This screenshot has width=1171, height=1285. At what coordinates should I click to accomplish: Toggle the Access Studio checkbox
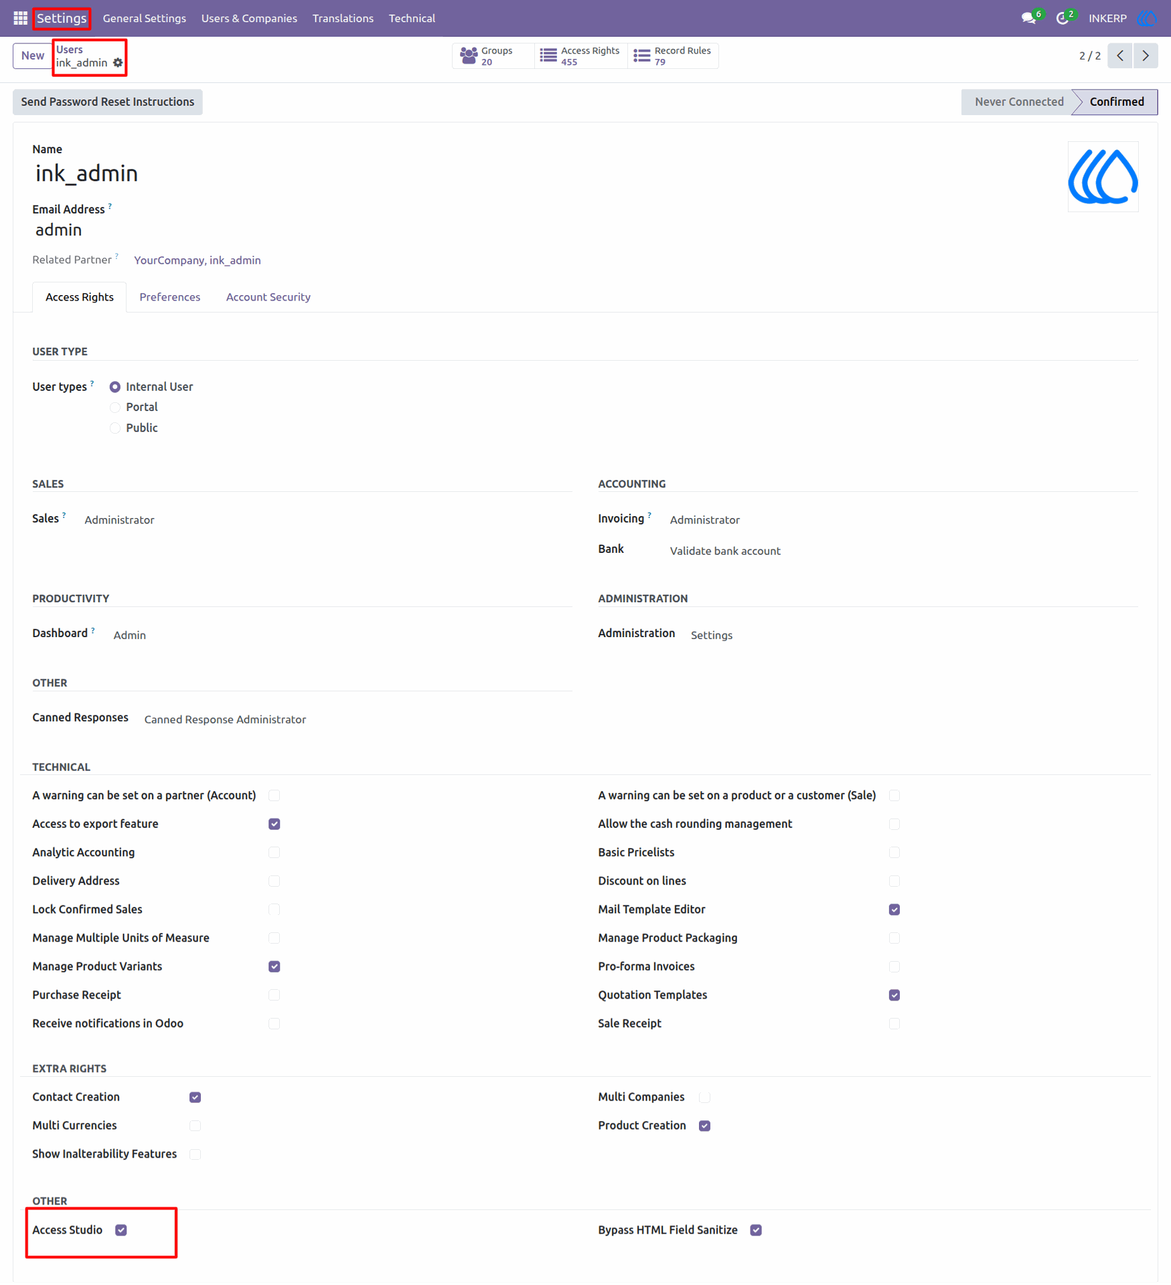pyautogui.click(x=121, y=1230)
